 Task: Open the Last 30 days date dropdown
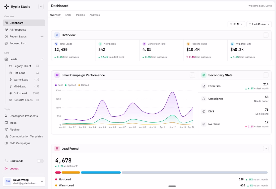(259, 24)
